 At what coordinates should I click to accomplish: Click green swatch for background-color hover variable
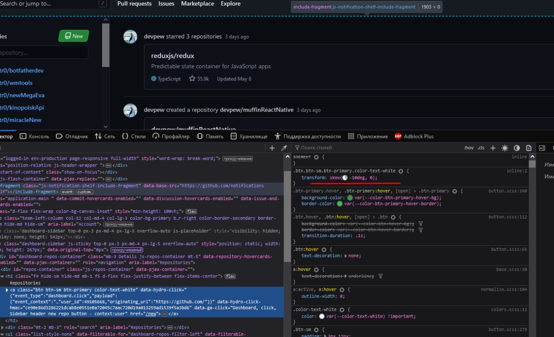point(350,198)
